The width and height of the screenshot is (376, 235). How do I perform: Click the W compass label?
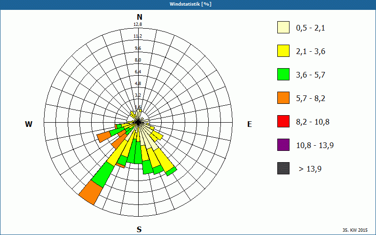[29, 124]
